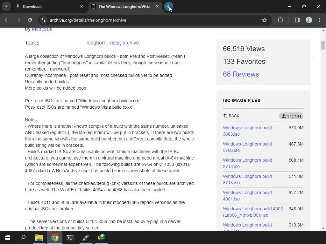The height and width of the screenshot is (244, 326).
Task: Download Windows Longhorn build 3713.iso
Action: point(247,163)
